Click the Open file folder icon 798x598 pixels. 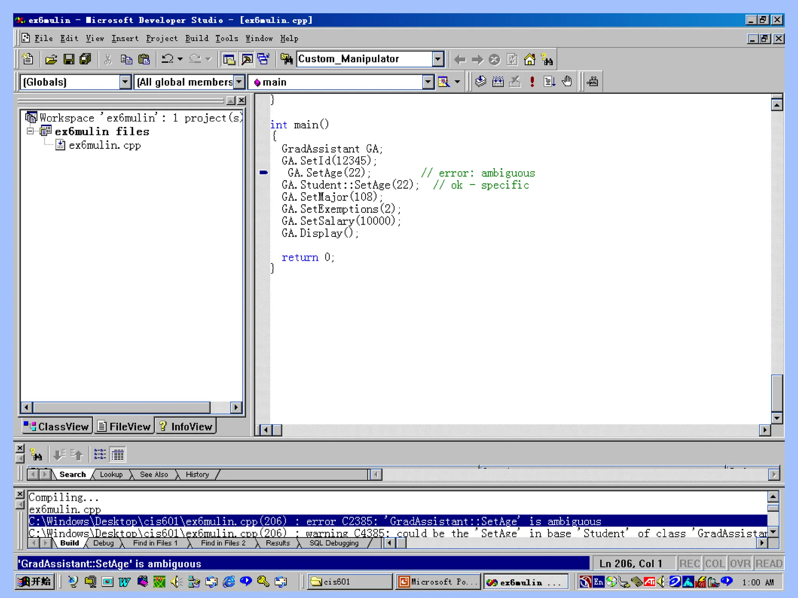pos(51,59)
